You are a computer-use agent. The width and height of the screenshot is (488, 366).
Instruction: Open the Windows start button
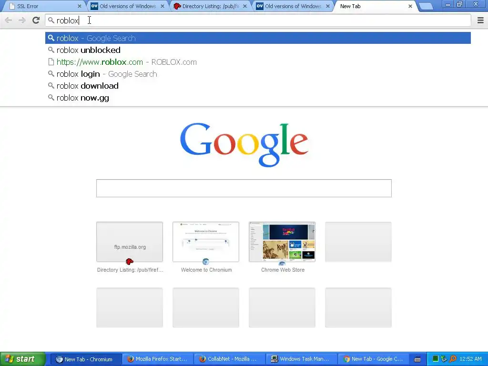coord(23,359)
